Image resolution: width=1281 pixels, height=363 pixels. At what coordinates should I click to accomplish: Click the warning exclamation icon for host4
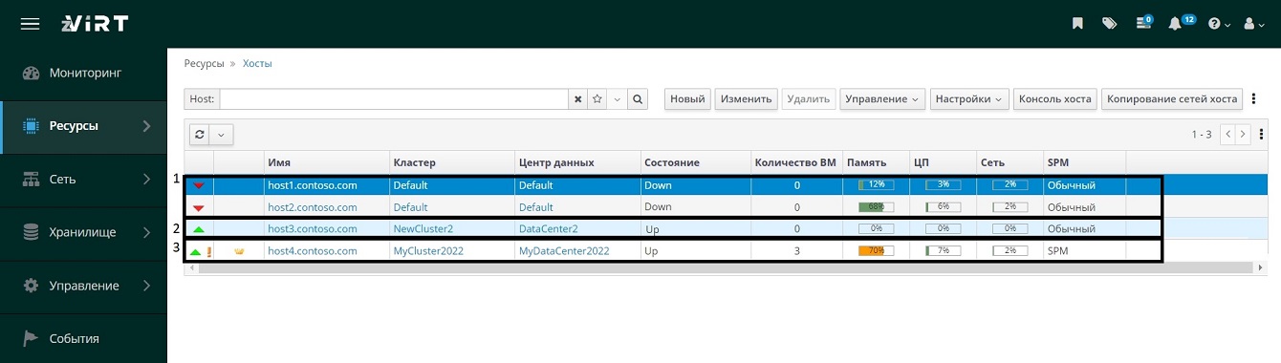tap(208, 251)
